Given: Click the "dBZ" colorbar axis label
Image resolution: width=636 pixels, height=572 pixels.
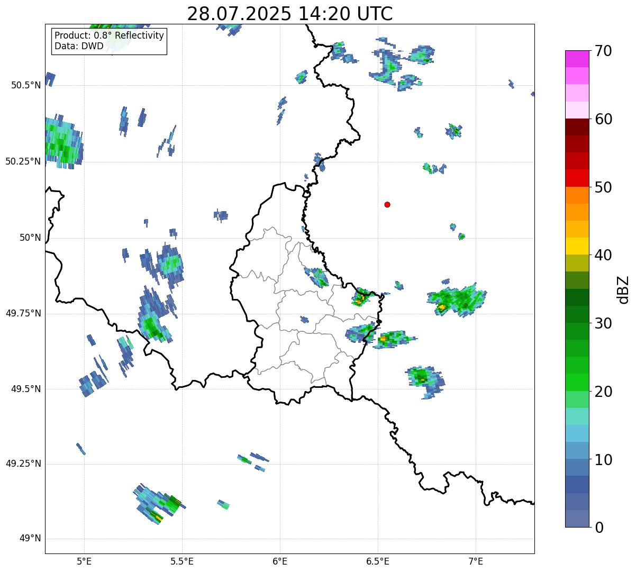Looking at the screenshot, I should point(623,289).
